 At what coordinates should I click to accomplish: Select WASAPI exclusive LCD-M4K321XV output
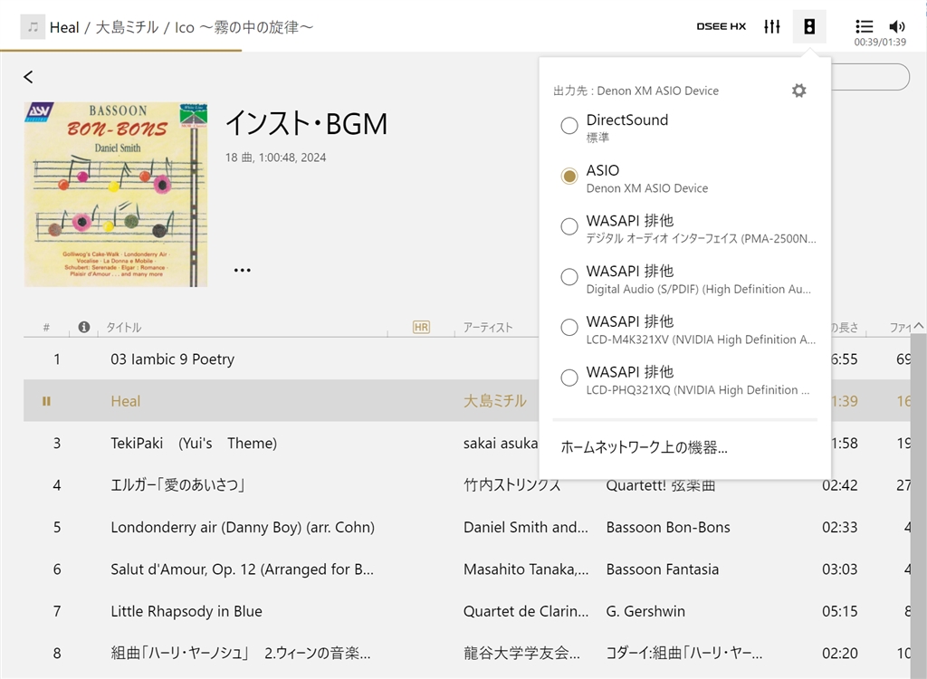coord(569,327)
